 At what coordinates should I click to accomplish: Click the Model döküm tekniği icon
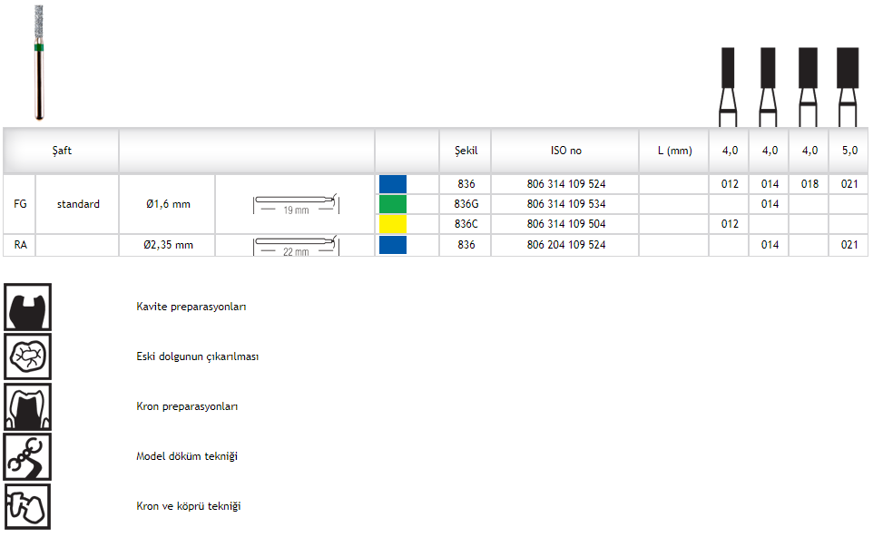point(28,456)
